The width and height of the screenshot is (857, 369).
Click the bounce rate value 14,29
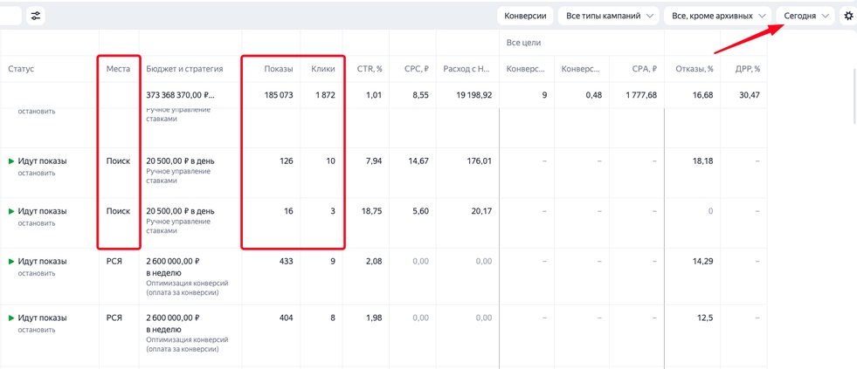click(703, 262)
